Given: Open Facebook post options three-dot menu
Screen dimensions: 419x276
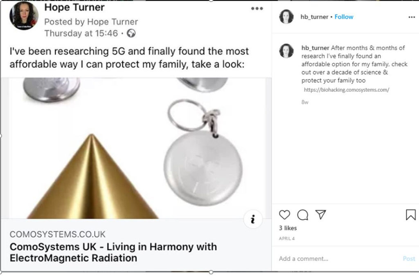Looking at the screenshot, I should click(x=257, y=9).
